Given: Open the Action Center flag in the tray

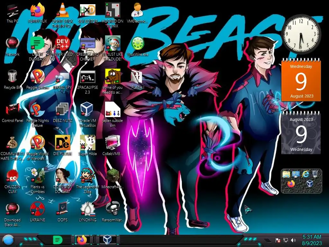Looking at the screenshot, I should [x=278, y=240].
